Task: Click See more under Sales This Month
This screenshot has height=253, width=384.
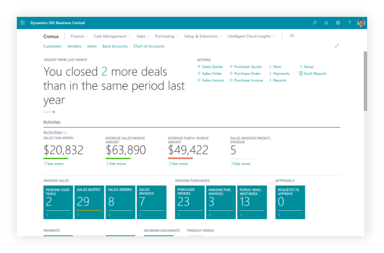Action: 54,164
